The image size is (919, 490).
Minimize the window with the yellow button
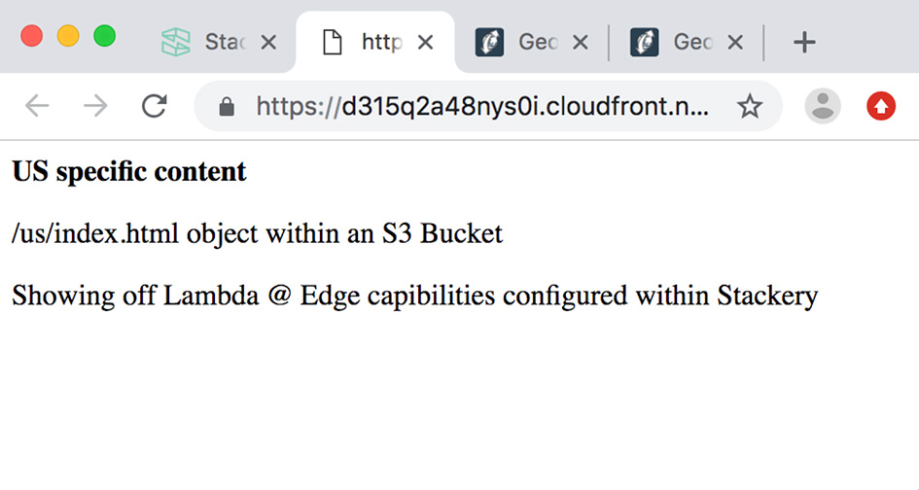68,36
